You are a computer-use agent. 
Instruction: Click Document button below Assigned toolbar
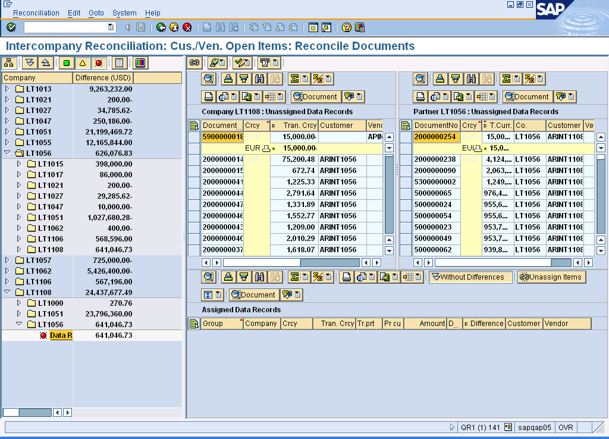(x=253, y=295)
